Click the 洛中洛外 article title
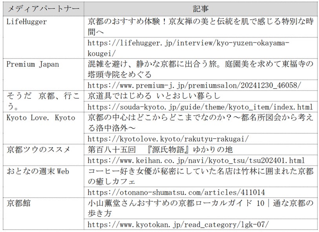 pos(201,123)
